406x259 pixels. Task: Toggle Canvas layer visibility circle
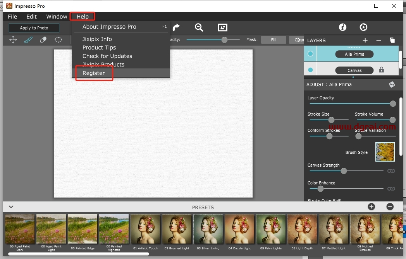[310, 70]
